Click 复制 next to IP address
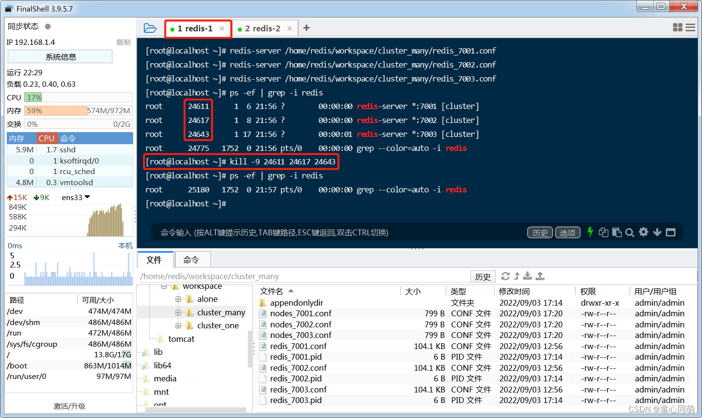702x418 pixels. point(124,42)
